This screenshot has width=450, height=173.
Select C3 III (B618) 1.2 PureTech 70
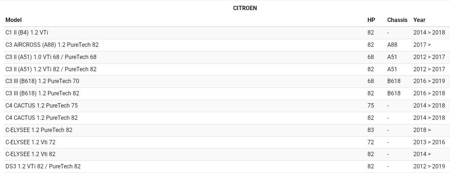(x=42, y=81)
